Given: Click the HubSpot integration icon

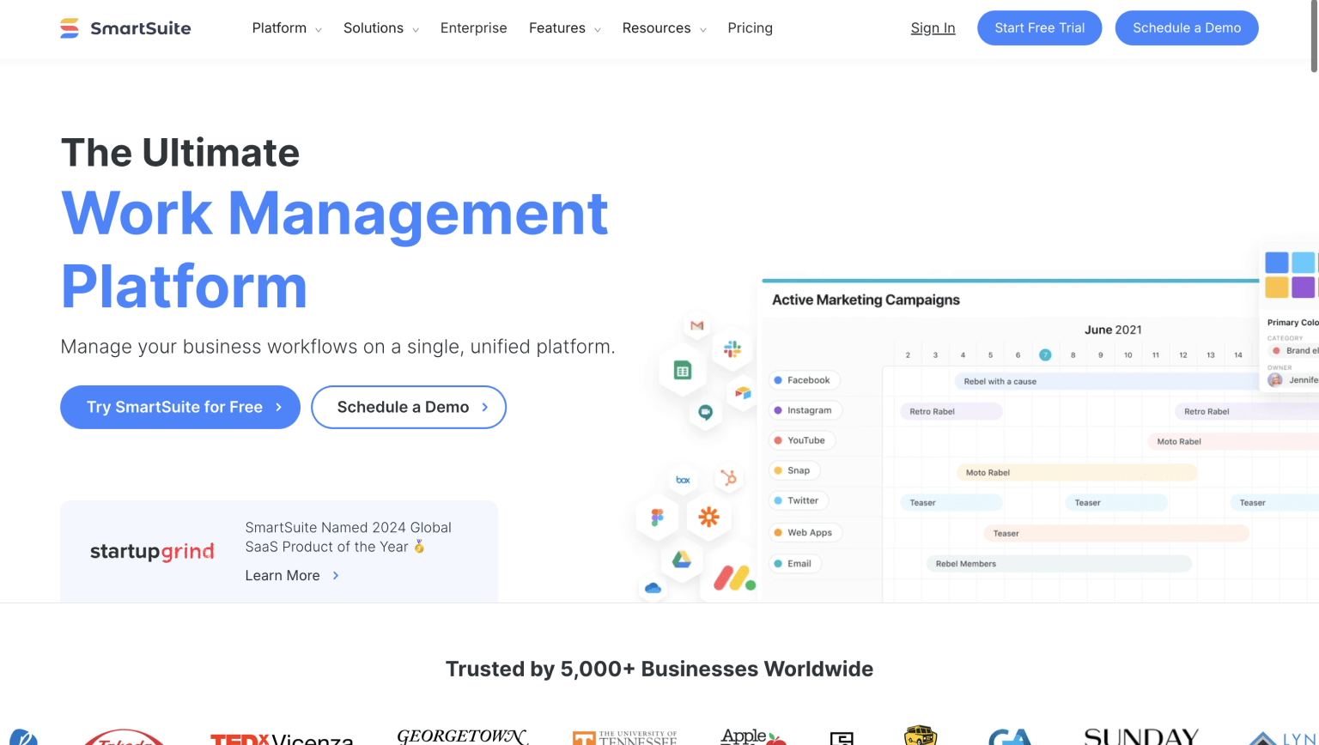Looking at the screenshot, I should 729,477.
